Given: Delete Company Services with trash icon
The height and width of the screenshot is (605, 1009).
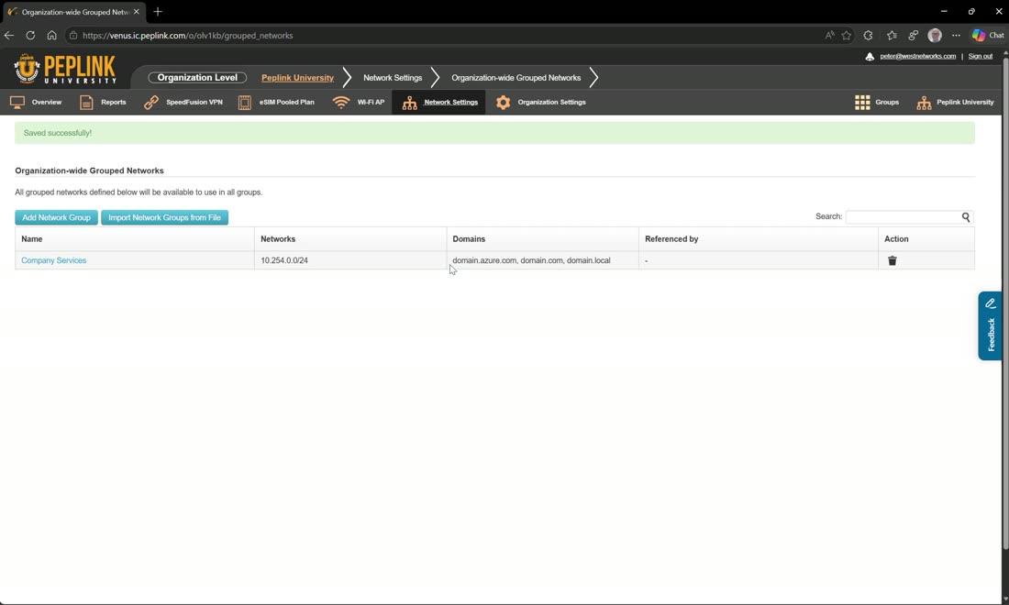Looking at the screenshot, I should [892, 260].
